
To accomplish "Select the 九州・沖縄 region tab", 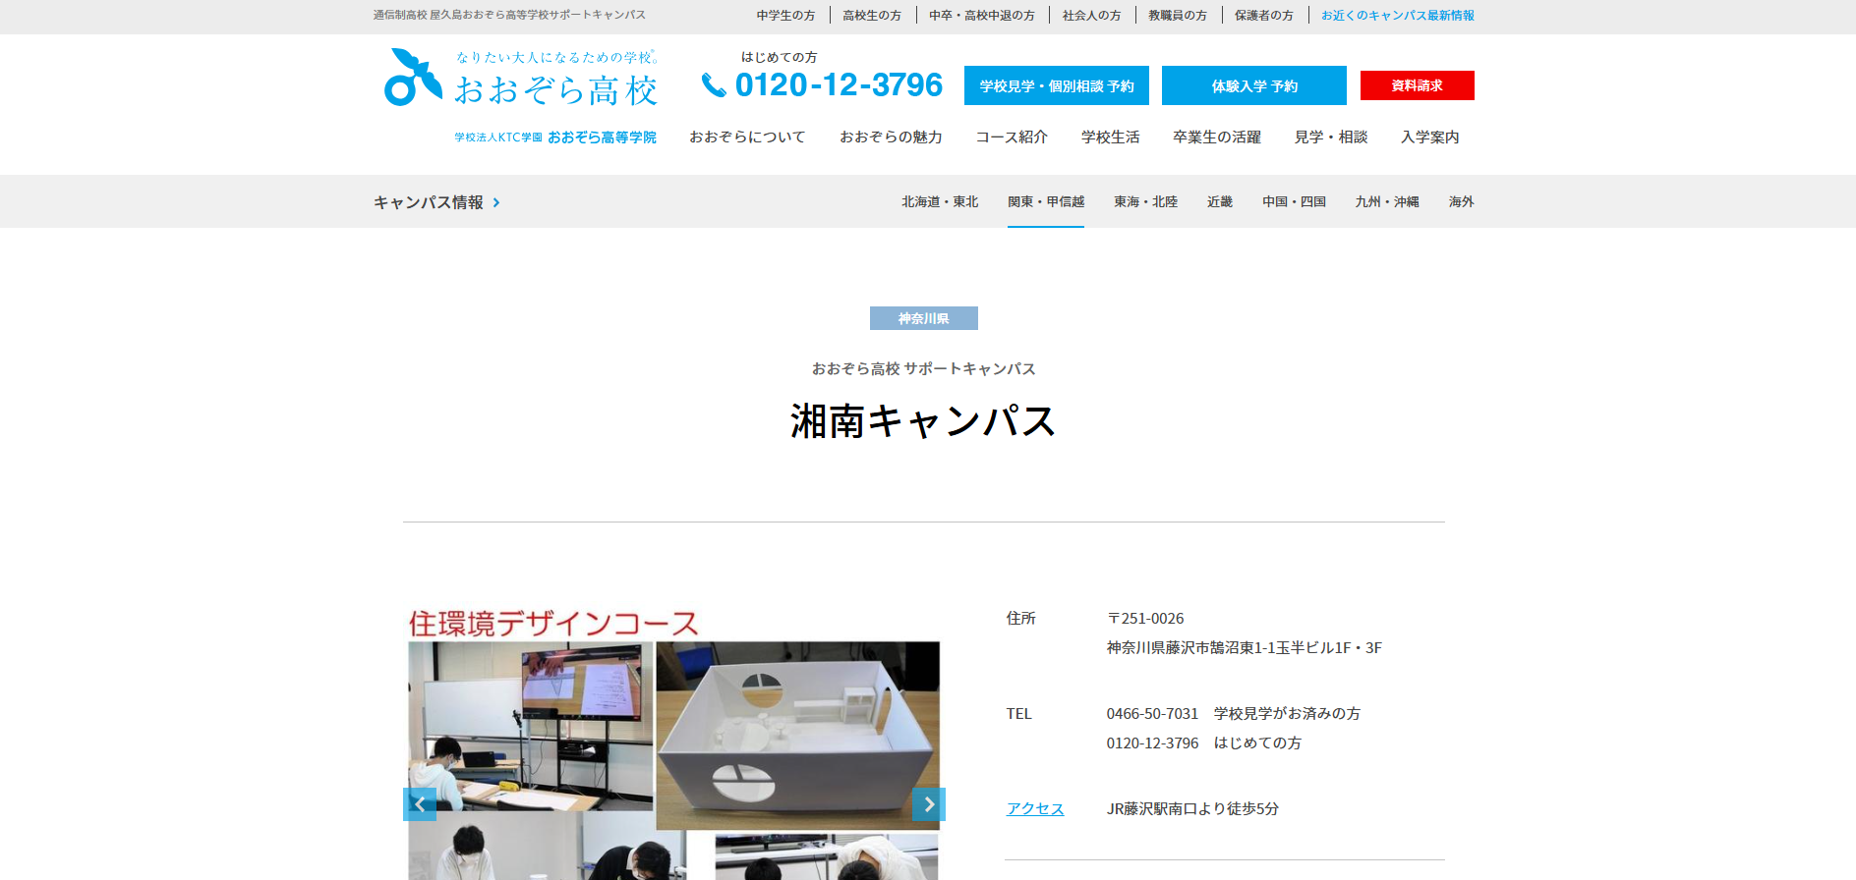I will [1386, 202].
